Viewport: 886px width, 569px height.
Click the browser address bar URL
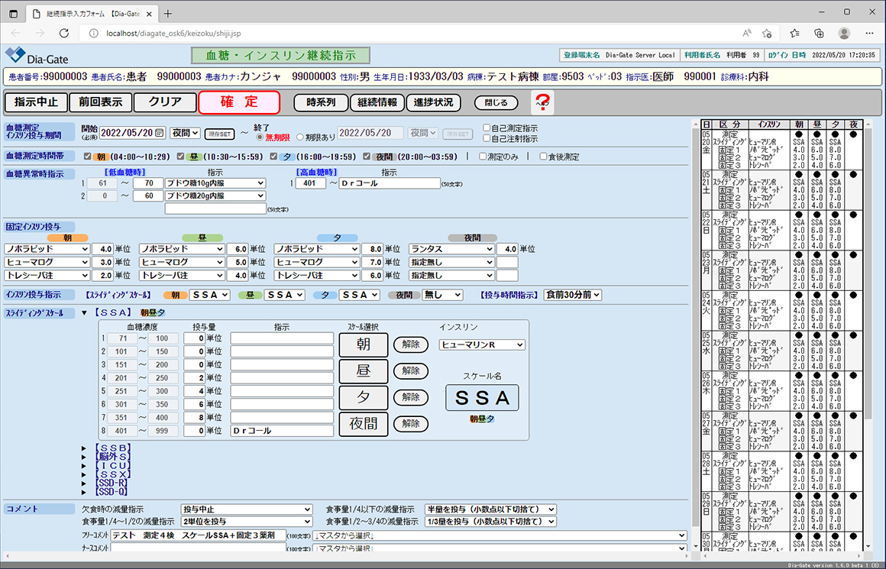[x=173, y=34]
